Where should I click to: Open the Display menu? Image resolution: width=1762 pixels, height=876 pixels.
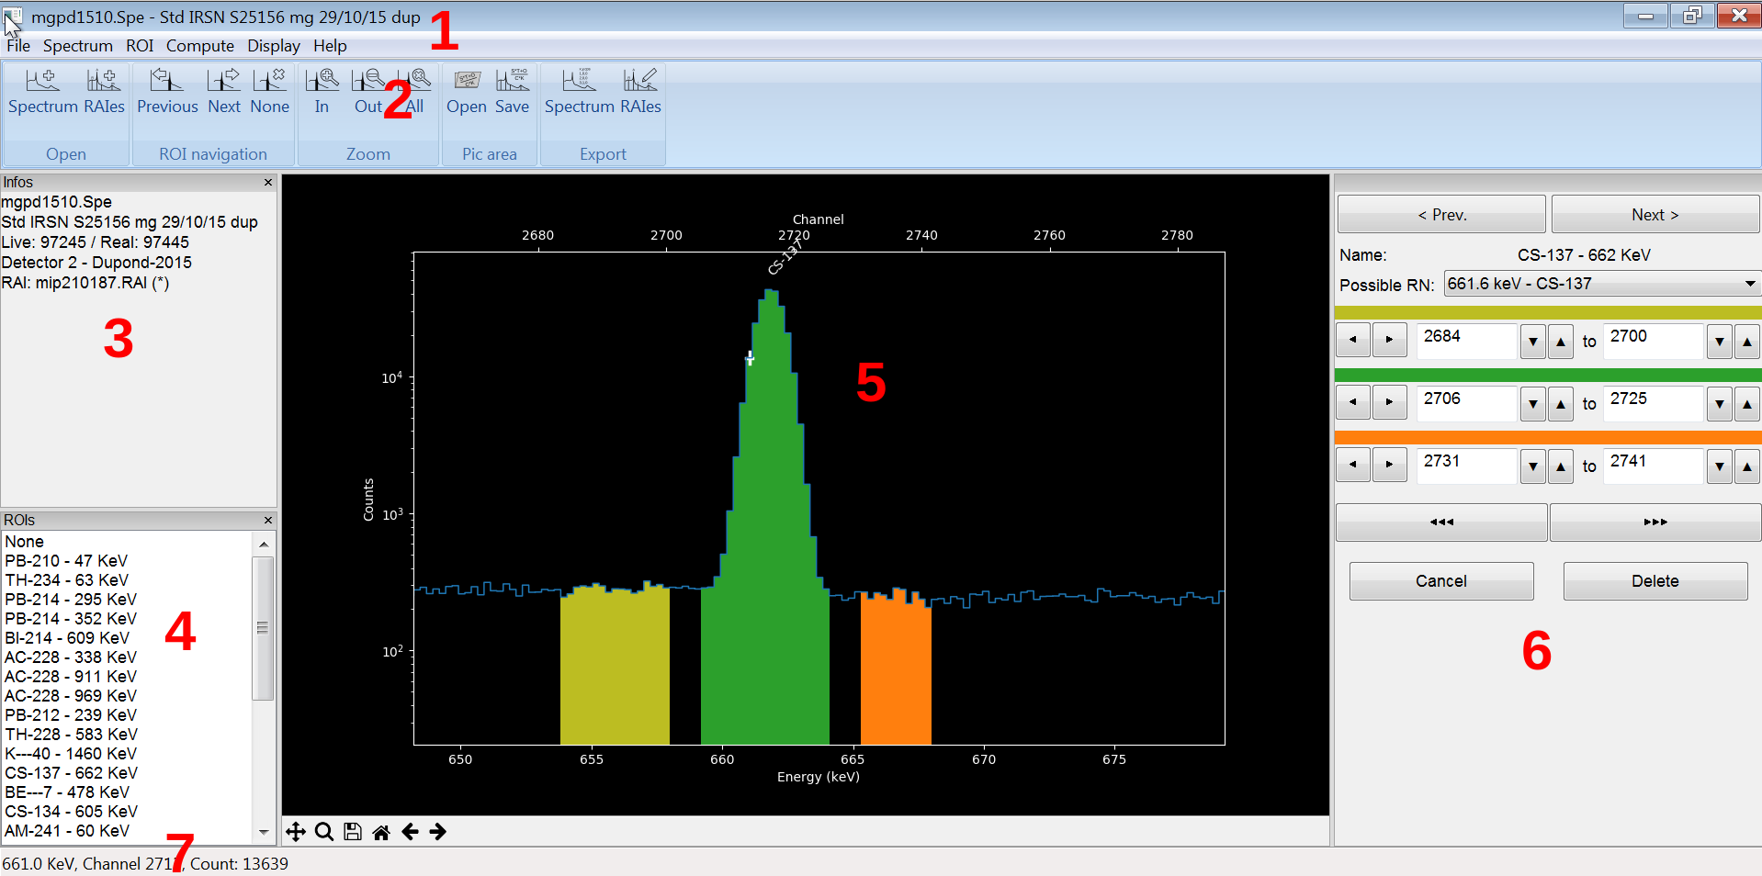tap(274, 46)
